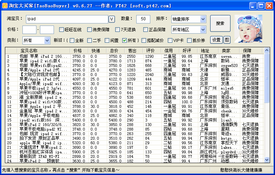Sort by the 宝贝名称 column header

[43, 51]
